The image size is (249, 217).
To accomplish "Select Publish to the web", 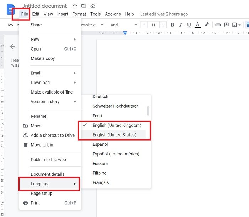I will click(x=50, y=159).
